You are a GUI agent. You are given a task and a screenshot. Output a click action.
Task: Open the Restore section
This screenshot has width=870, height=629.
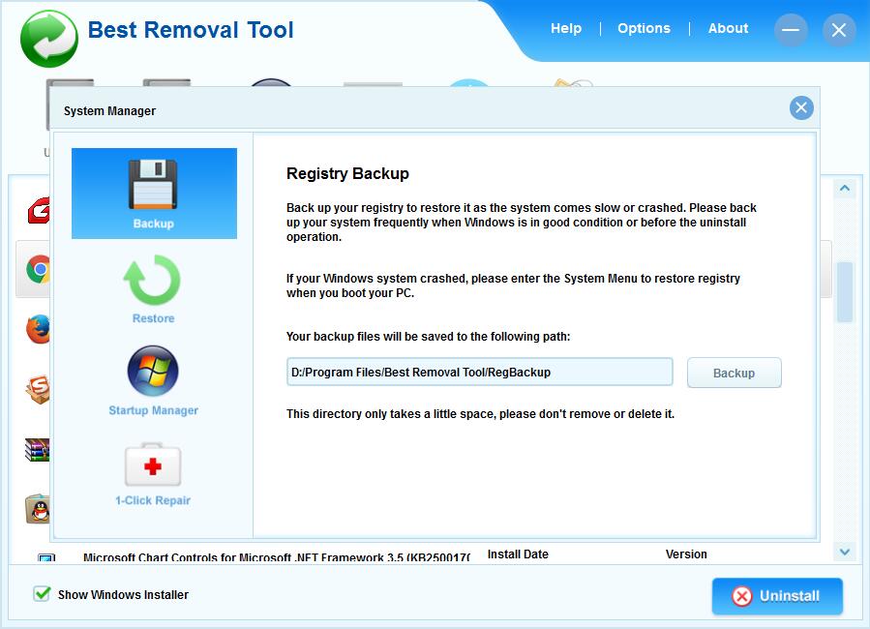click(153, 289)
